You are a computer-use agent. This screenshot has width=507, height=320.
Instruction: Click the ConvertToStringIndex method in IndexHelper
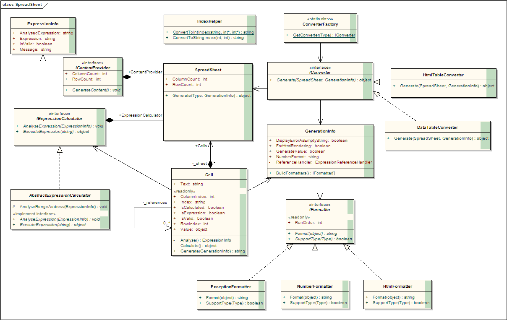click(x=208, y=38)
